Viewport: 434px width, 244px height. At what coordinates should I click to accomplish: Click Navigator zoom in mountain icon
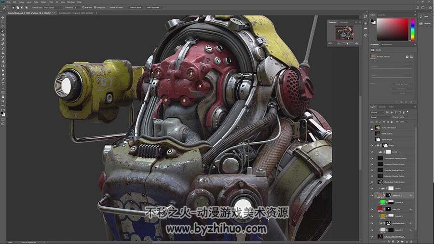[x=356, y=43]
